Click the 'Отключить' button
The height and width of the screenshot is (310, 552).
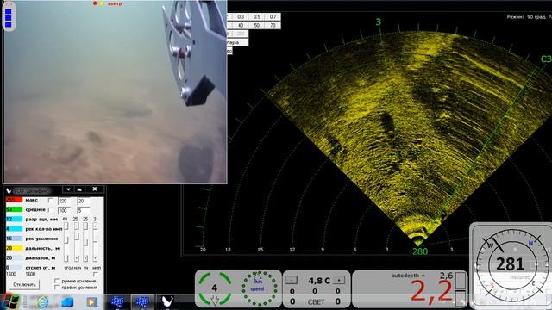click(x=24, y=284)
